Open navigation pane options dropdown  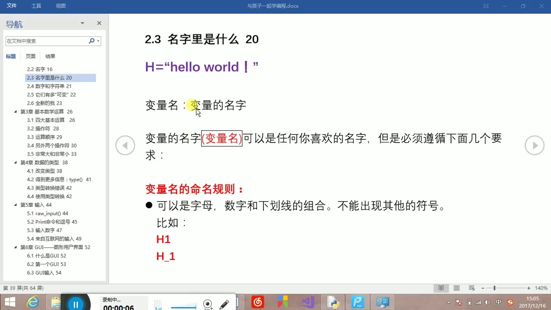click(x=82, y=23)
